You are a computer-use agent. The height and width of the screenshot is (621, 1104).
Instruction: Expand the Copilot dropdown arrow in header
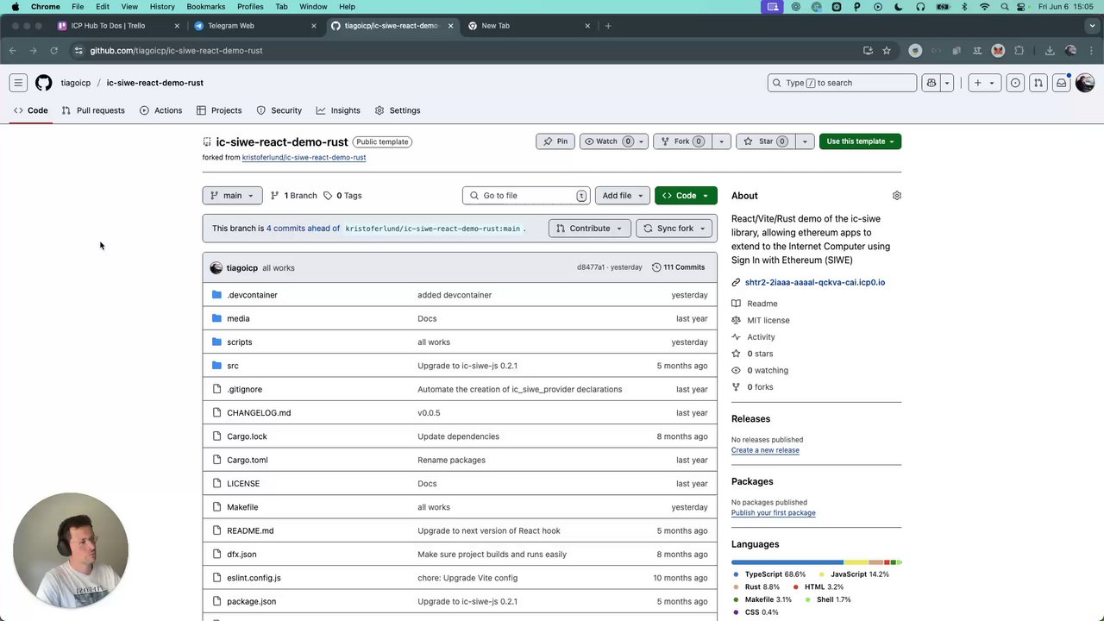[947, 83]
